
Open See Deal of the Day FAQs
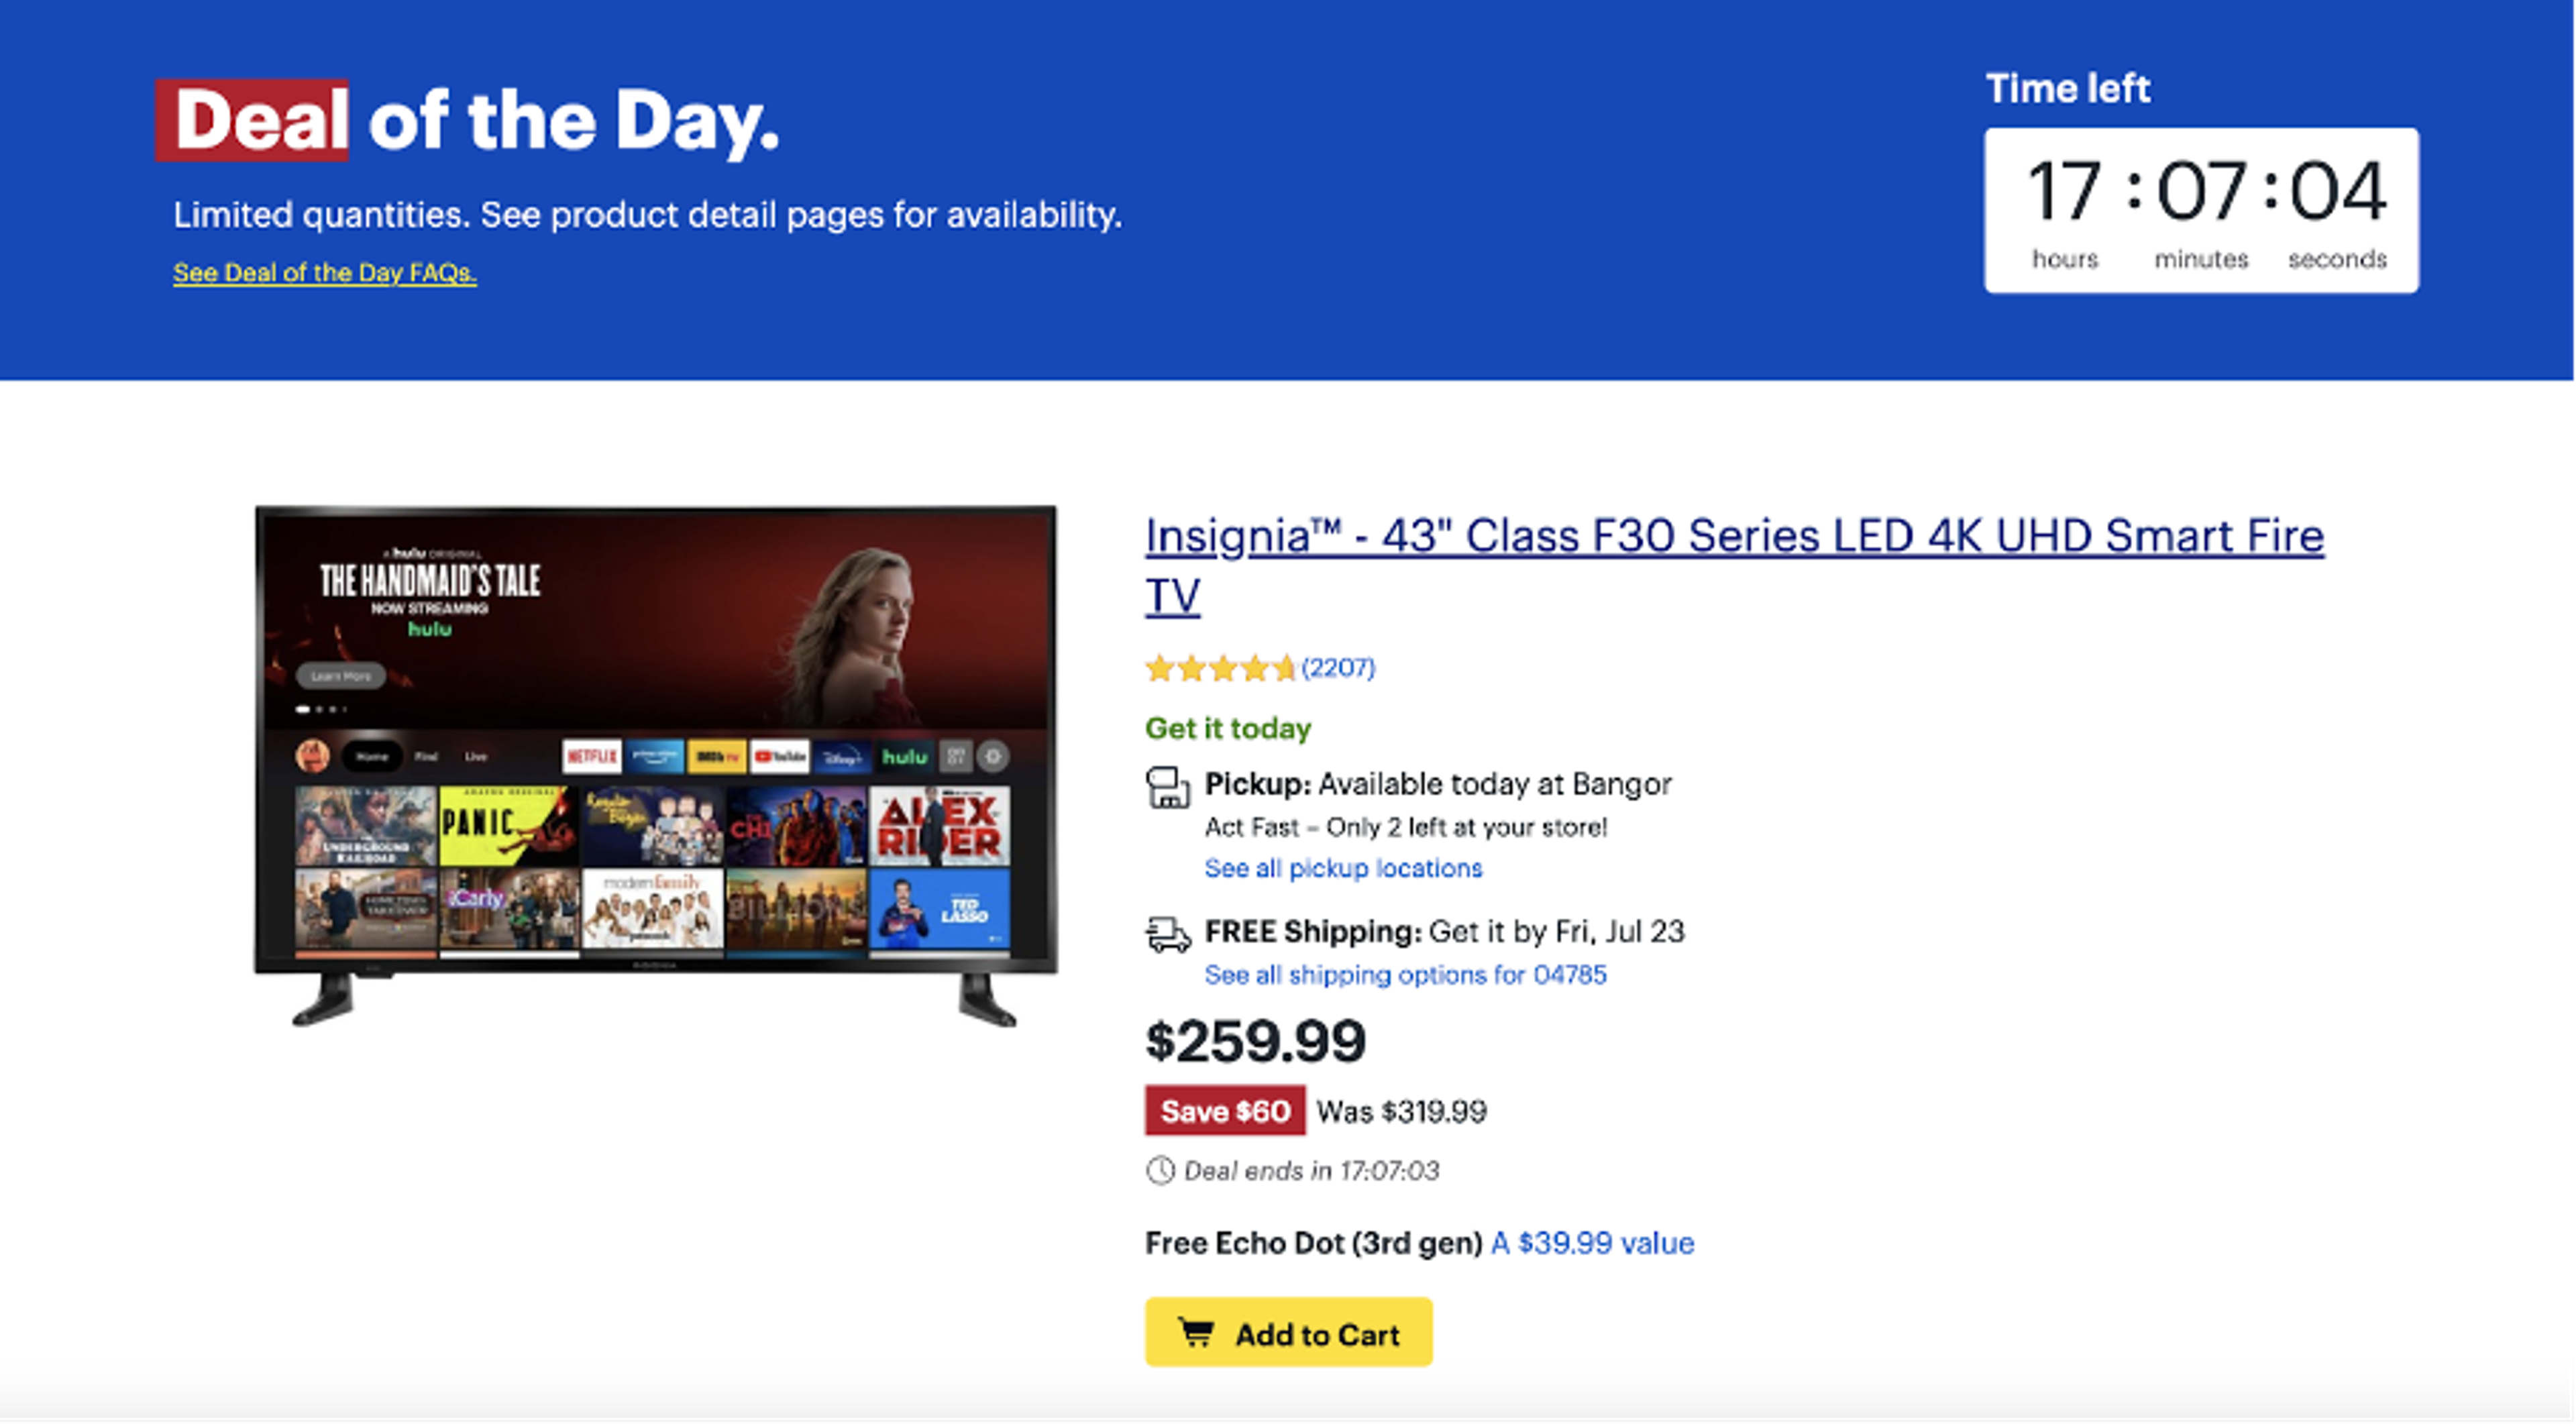pyautogui.click(x=325, y=272)
